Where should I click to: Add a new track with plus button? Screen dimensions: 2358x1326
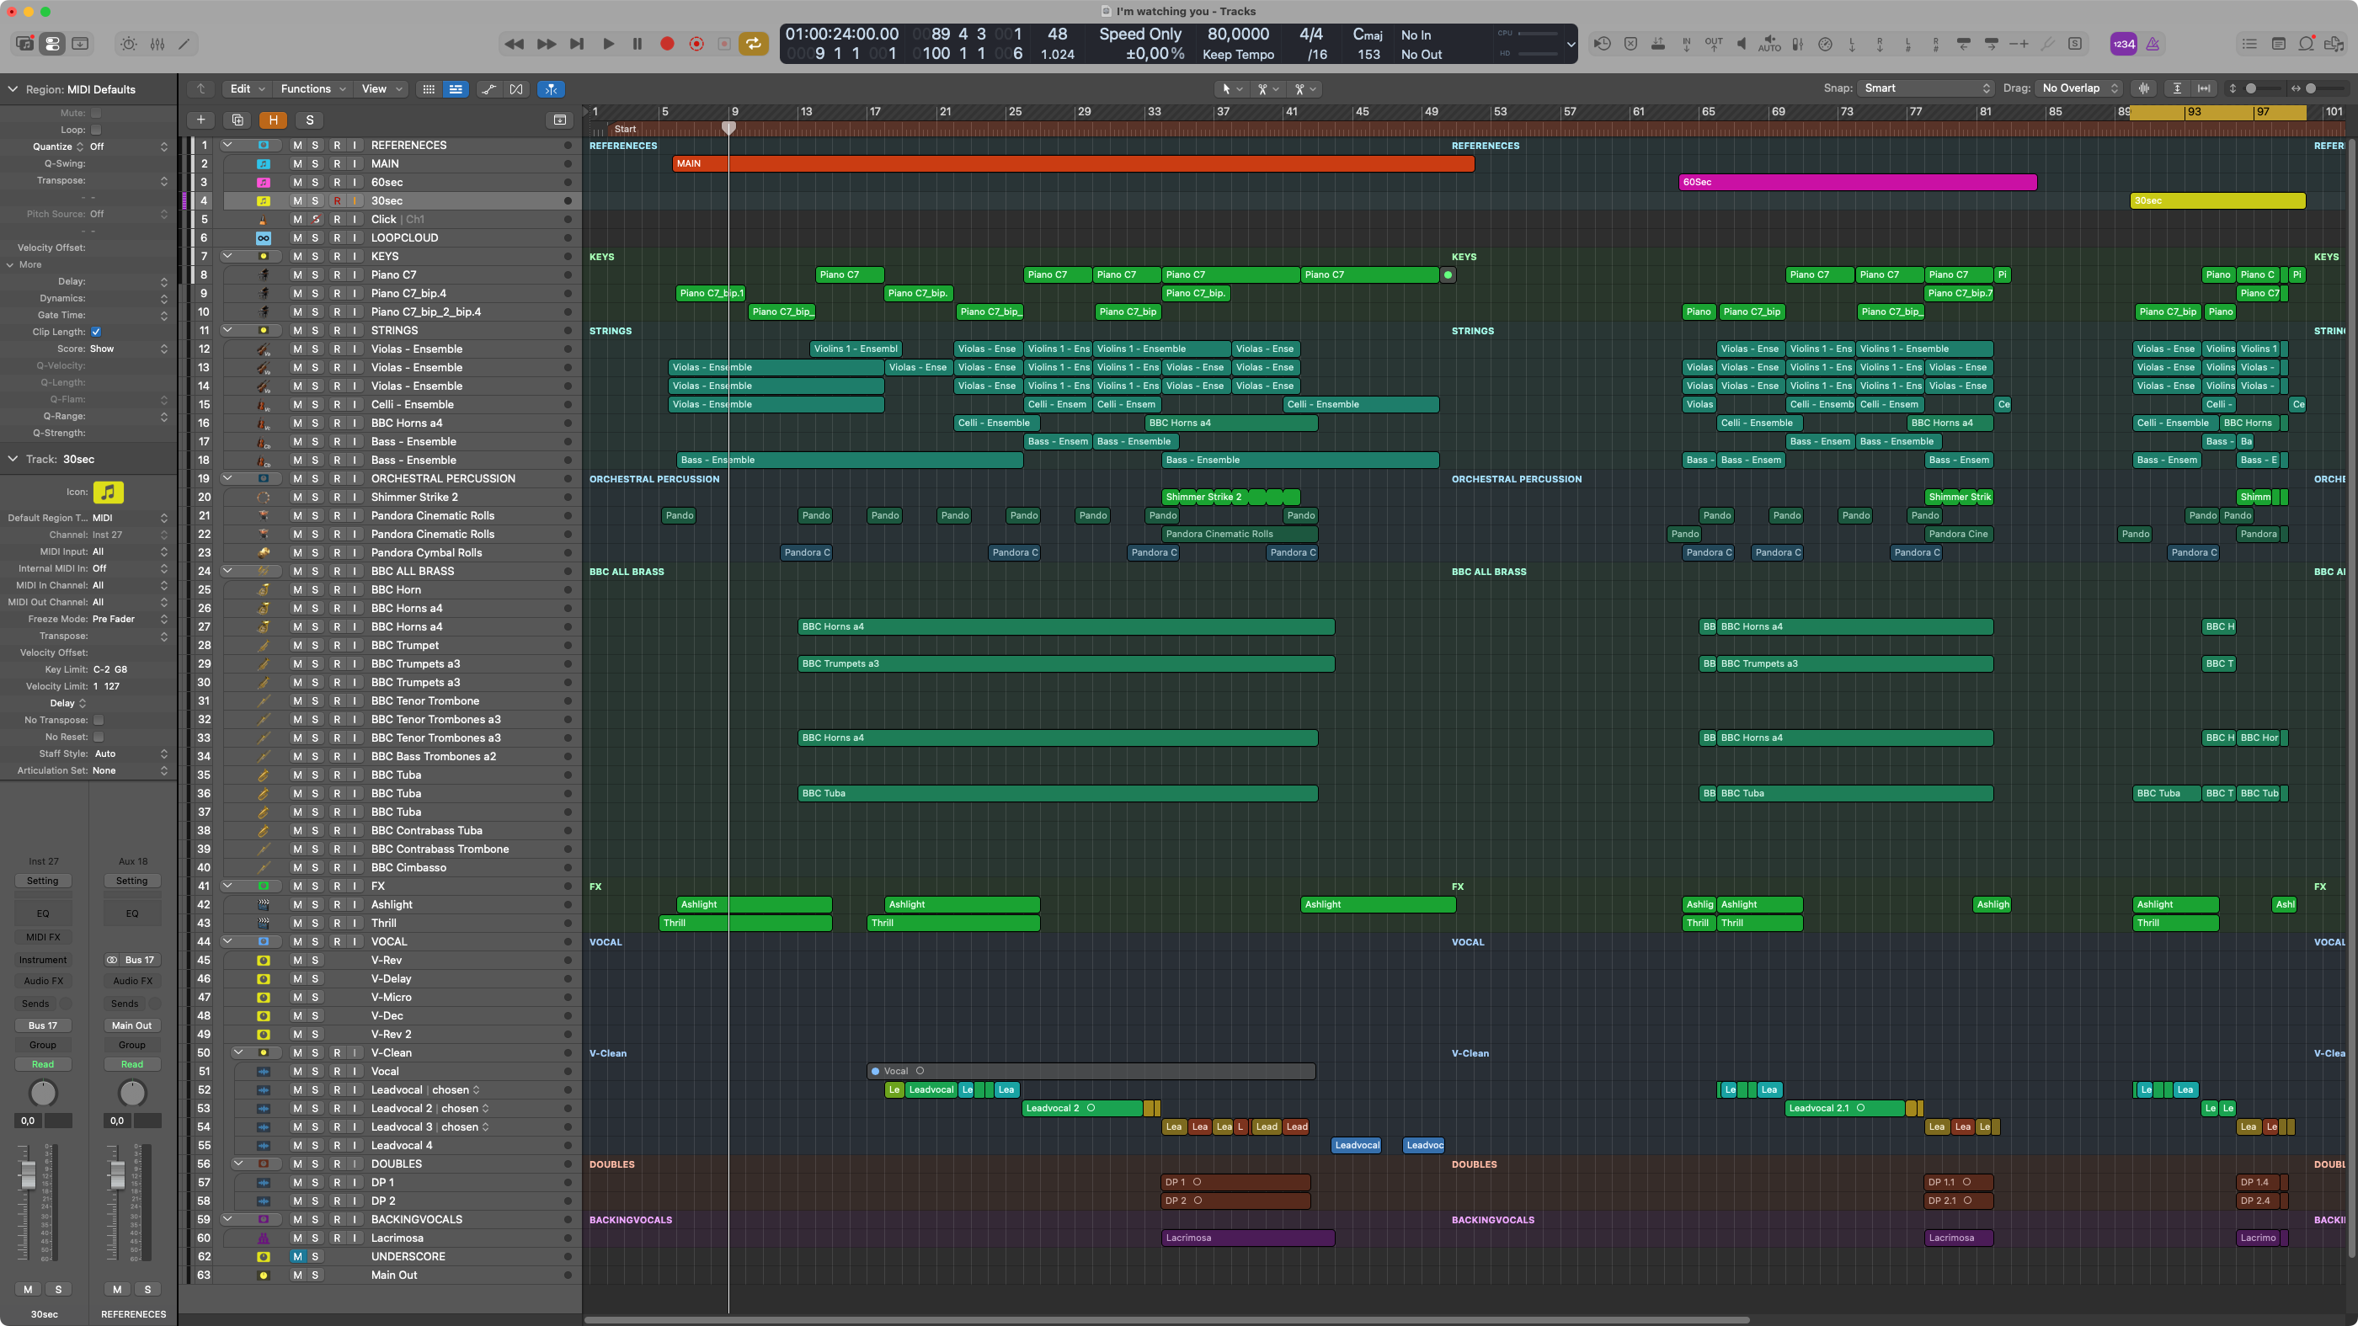coord(200,120)
